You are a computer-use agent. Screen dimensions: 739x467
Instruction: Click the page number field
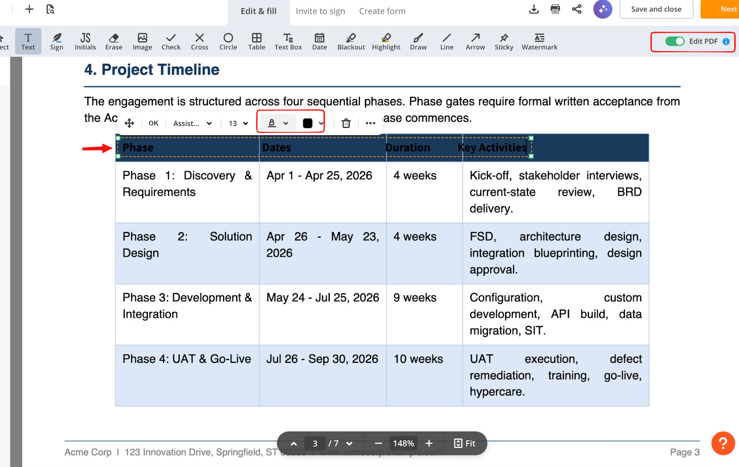tap(315, 443)
